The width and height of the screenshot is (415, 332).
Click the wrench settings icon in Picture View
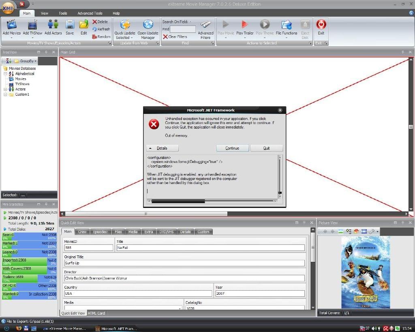pos(372,231)
